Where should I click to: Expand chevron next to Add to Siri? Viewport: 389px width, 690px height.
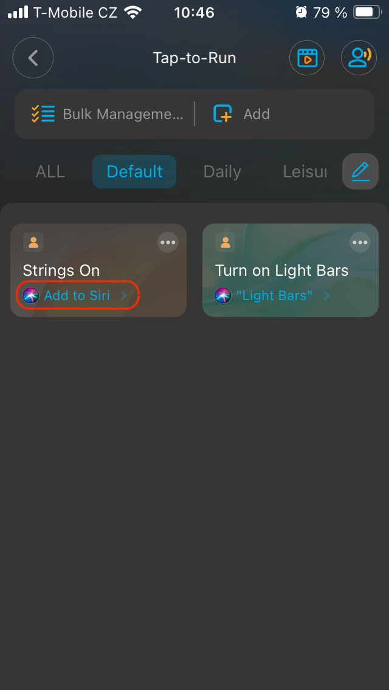[124, 296]
